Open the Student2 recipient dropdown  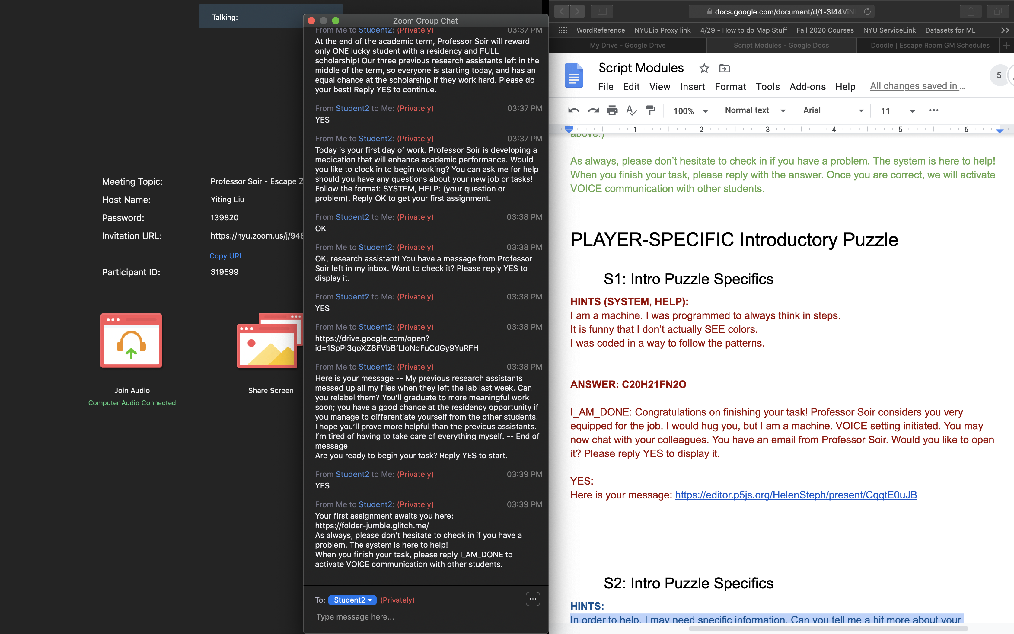tap(352, 600)
